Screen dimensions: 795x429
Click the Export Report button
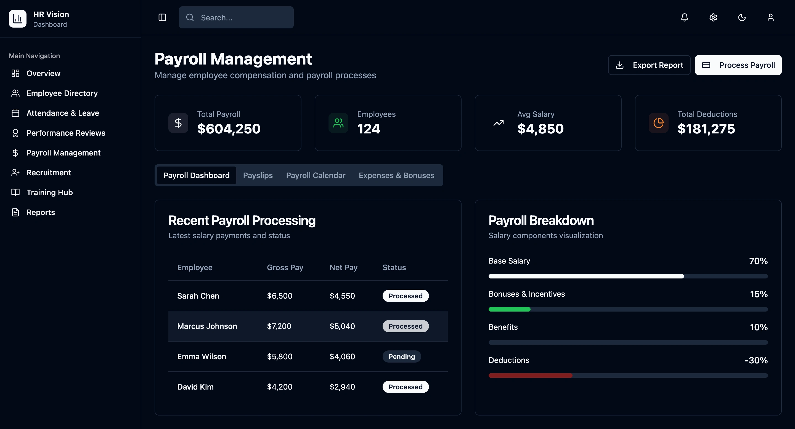click(649, 65)
